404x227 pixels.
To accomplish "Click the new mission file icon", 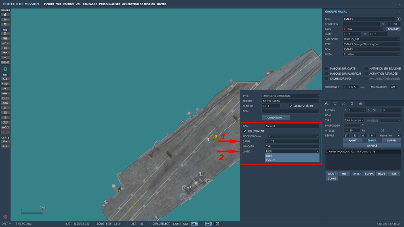I will click(x=5, y=15).
